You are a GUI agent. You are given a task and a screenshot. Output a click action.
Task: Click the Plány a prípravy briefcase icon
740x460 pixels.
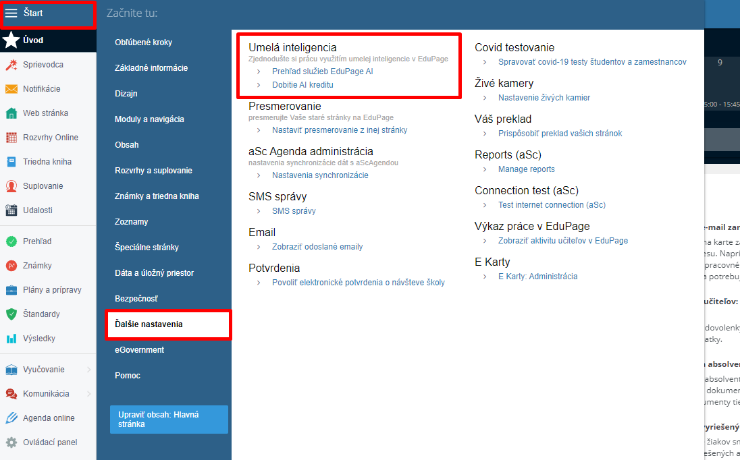tap(11, 290)
